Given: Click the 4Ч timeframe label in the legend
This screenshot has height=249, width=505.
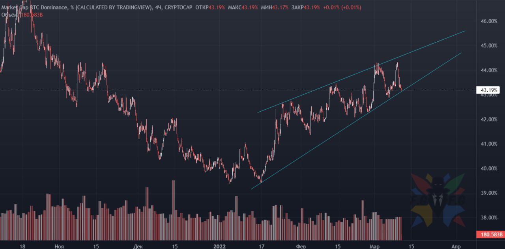Looking at the screenshot, I should 158,8.
